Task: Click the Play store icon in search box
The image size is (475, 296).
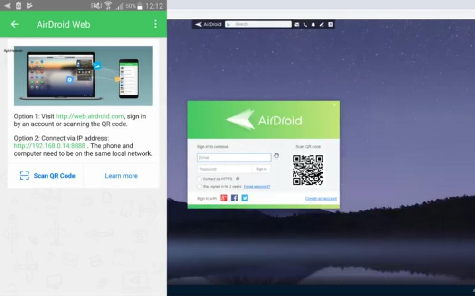Action: click(228, 24)
